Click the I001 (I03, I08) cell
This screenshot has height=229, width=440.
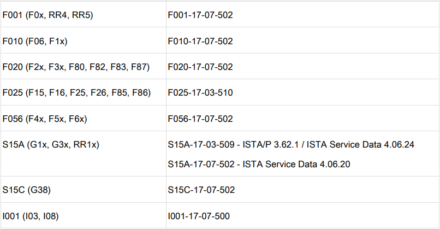pos(31,216)
